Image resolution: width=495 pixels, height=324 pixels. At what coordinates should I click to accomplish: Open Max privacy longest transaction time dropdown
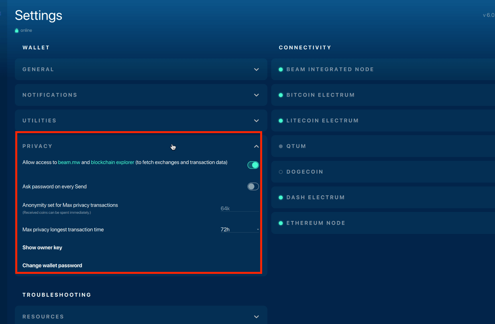pos(240,230)
